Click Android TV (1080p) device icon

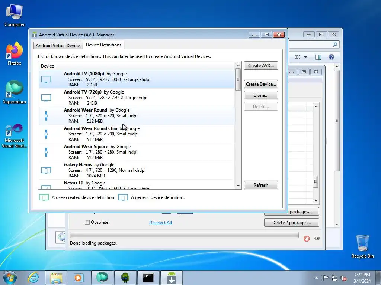tap(46, 79)
